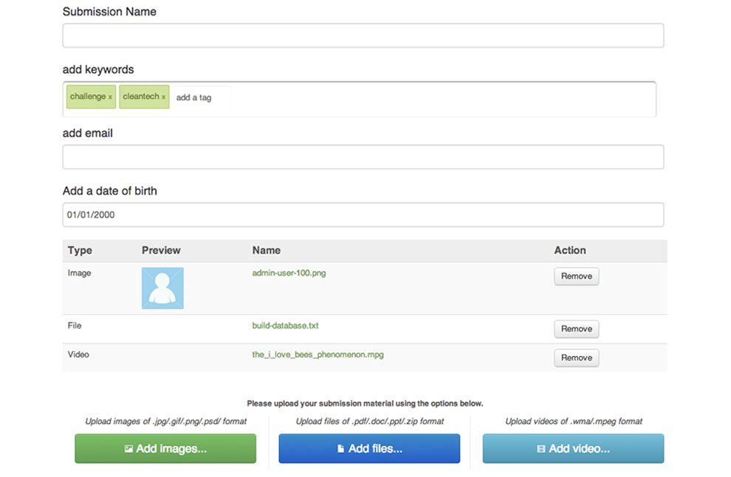Select the cleantech tag label

[x=141, y=97]
